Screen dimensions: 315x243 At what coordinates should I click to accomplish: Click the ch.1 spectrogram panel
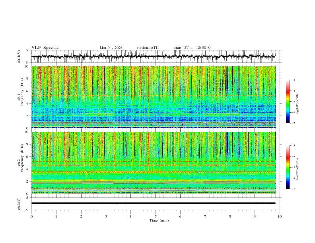[153, 97]
